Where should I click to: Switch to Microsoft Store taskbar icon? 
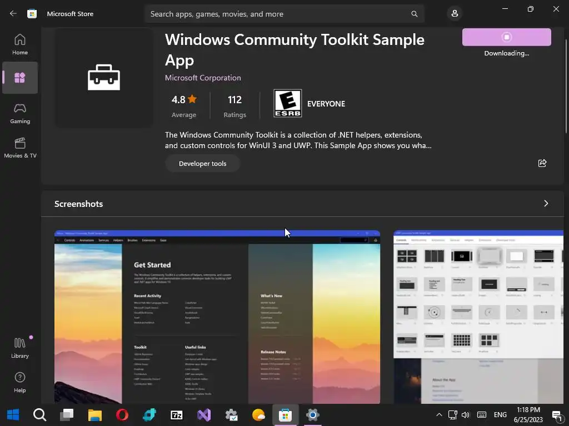pos(285,415)
